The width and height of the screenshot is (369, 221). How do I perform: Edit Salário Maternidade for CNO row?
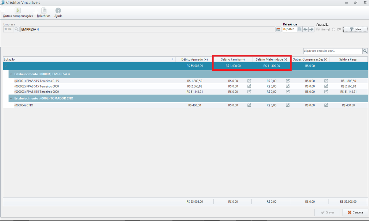pos(288,105)
